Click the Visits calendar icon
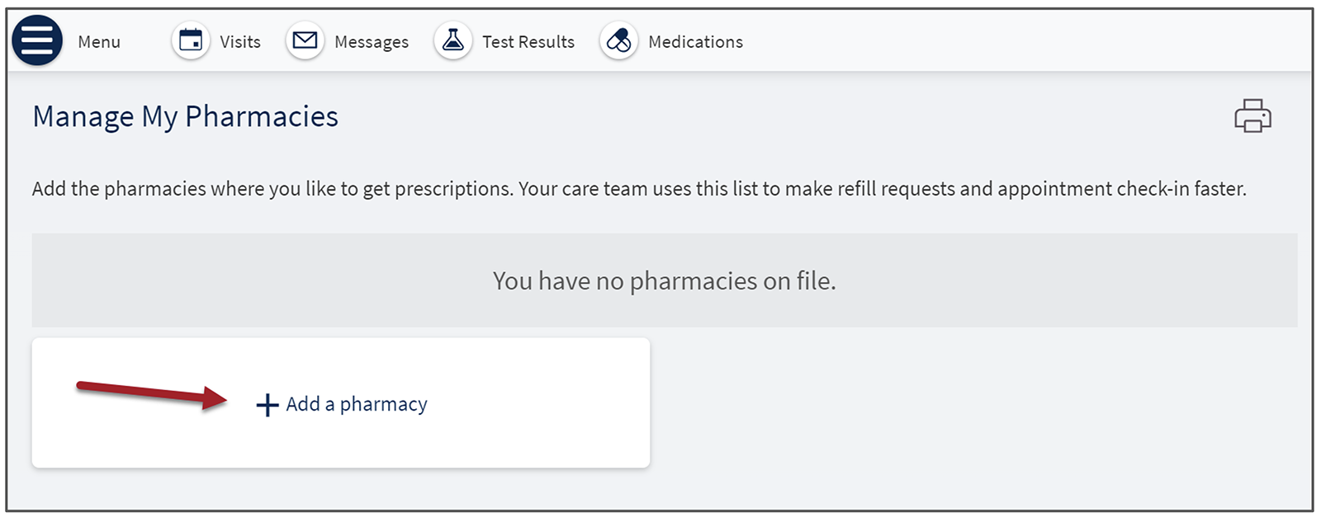 pyautogui.click(x=191, y=40)
